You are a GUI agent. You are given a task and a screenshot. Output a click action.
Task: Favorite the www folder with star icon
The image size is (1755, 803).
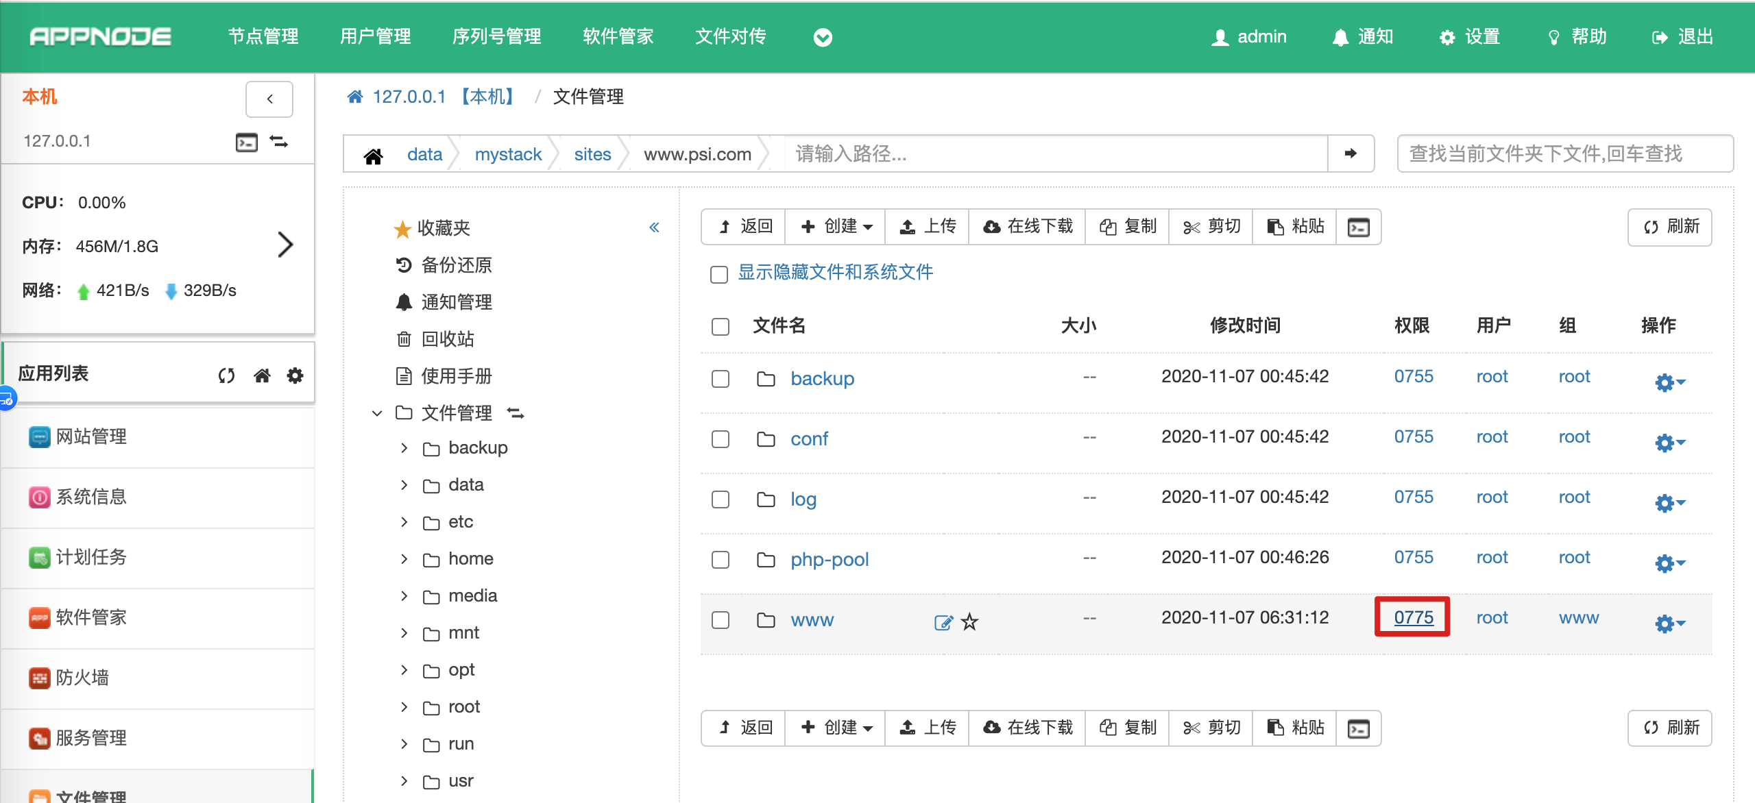pyautogui.click(x=969, y=621)
